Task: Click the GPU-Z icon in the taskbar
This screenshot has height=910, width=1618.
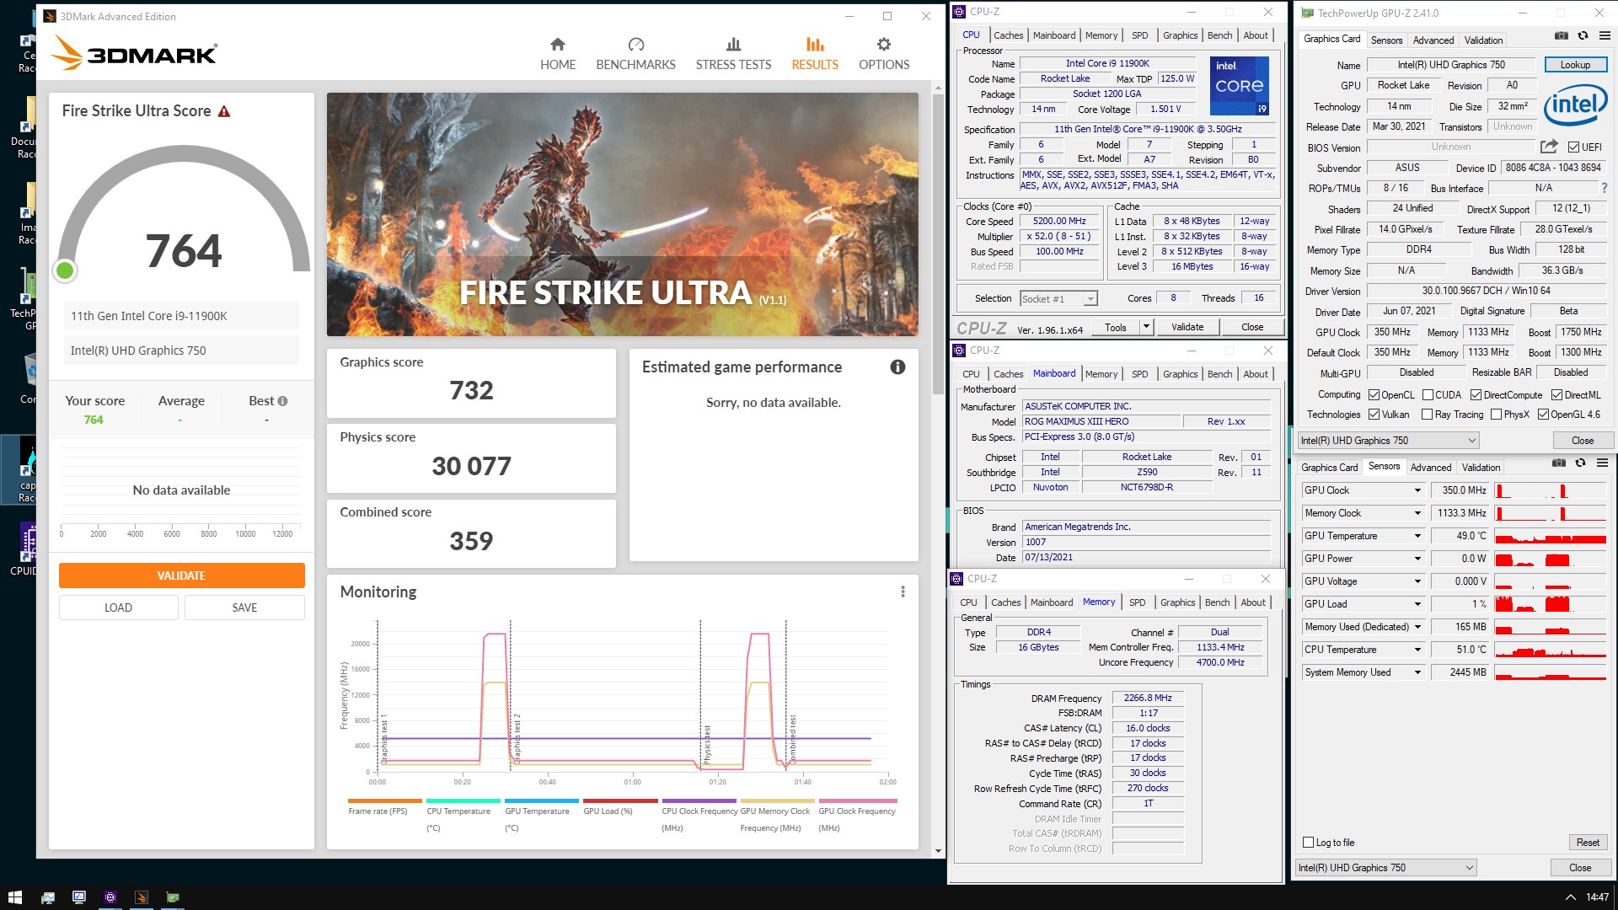Action: tap(173, 897)
